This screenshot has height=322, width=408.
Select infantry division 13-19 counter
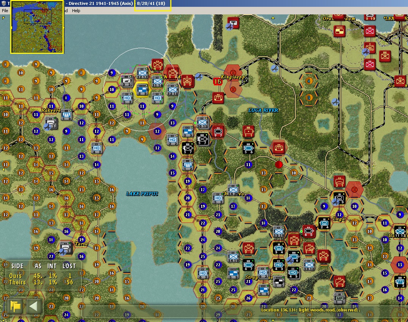pos(279,232)
